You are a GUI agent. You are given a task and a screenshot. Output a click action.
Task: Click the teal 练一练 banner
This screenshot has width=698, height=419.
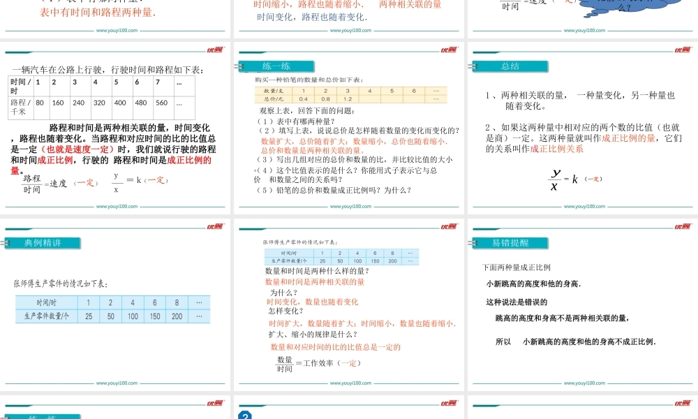tap(277, 66)
